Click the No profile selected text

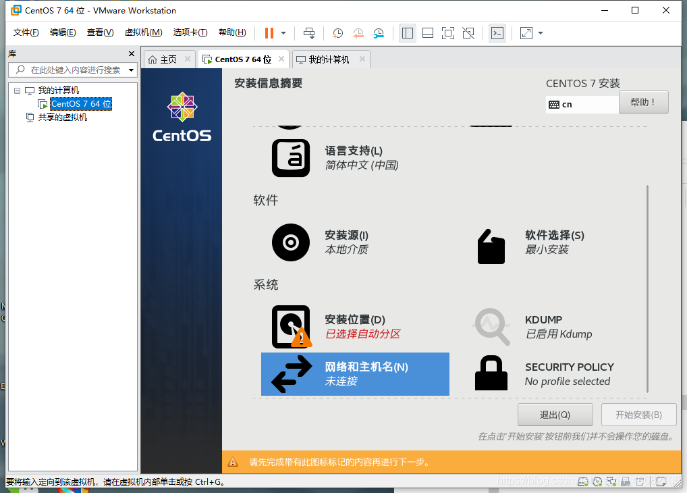(568, 382)
